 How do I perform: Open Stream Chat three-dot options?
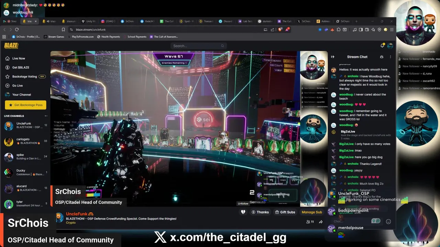390,57
